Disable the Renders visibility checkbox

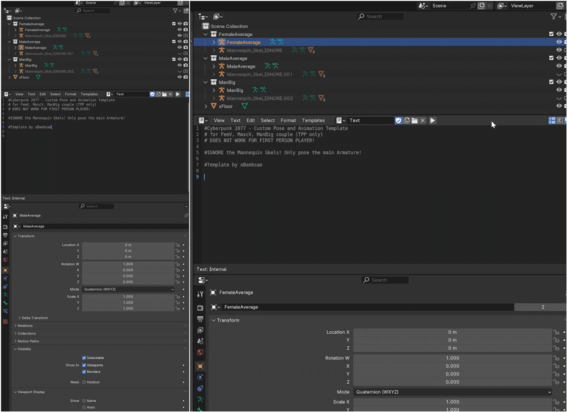84,372
